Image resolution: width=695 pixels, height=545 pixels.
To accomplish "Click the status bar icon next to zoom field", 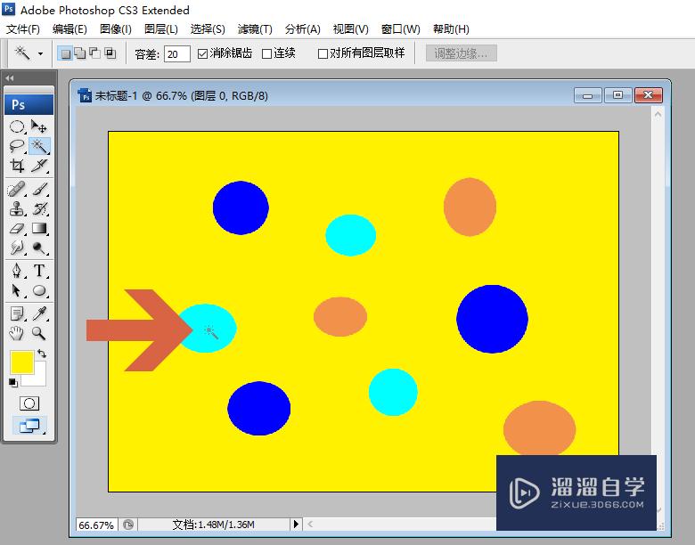I will coord(128,525).
